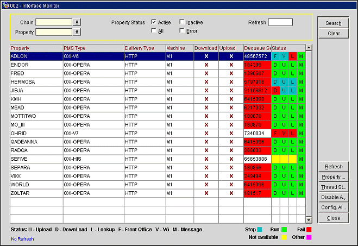Image resolution: width=358 pixels, height=246 pixels.
Task: Focus the Refresh interval input field
Action: [280, 22]
